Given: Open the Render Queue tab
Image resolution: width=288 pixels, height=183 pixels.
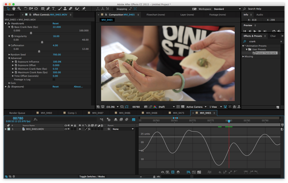Looking at the screenshot, I should tap(17, 113).
